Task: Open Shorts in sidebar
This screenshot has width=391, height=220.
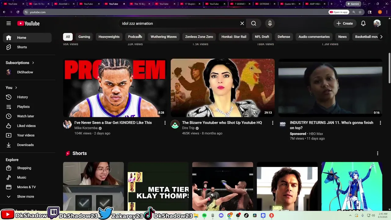Action: [x=28, y=47]
